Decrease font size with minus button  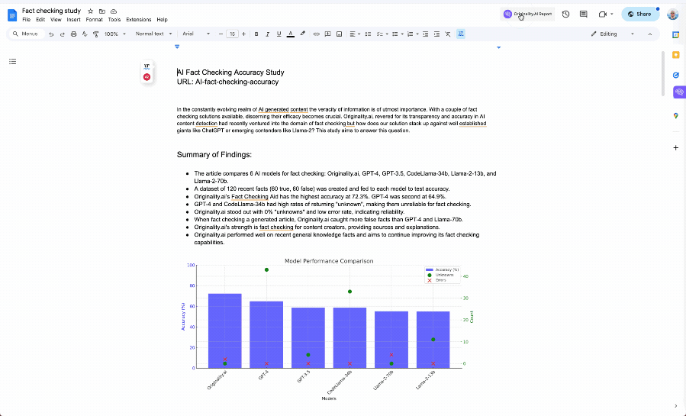point(221,34)
